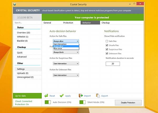Open the Always block dropdown
This screenshot has height=113, width=158.
pos(66,52)
